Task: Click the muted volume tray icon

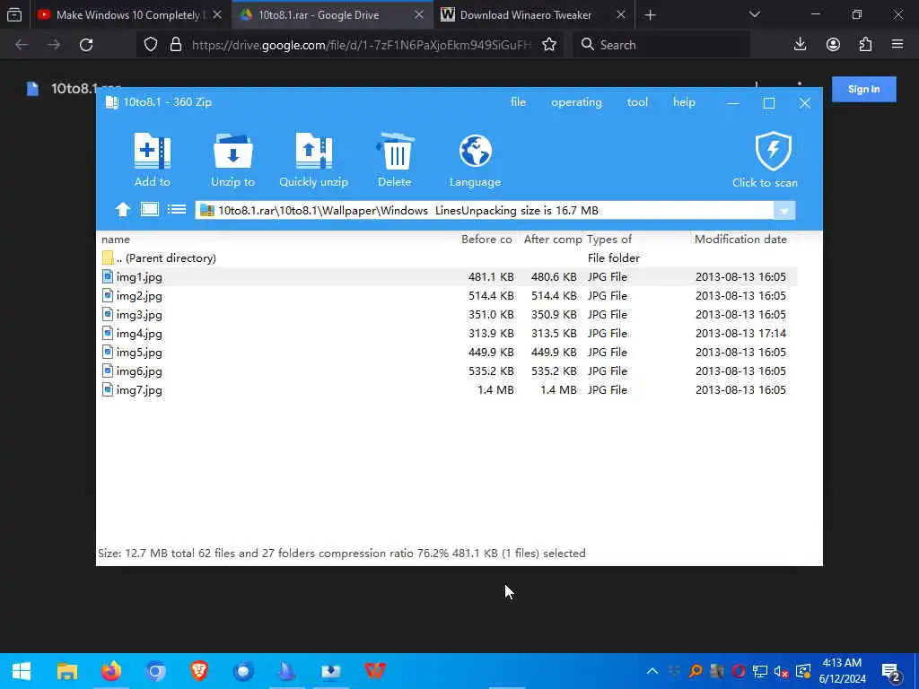Action: pyautogui.click(x=781, y=671)
